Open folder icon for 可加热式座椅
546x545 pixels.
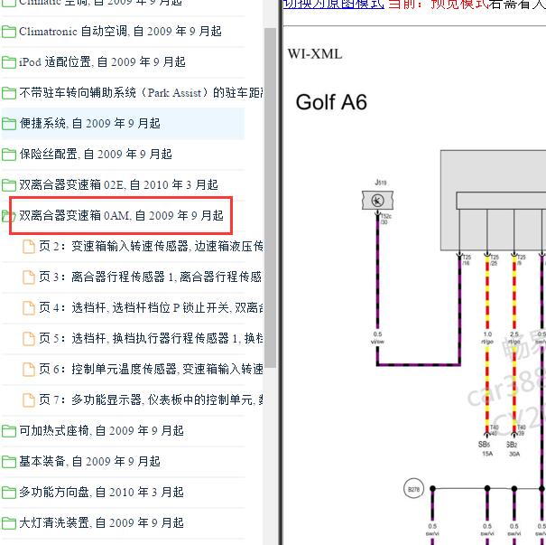(x=9, y=431)
